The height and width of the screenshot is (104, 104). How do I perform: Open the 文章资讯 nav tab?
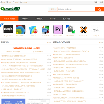tap(39, 18)
